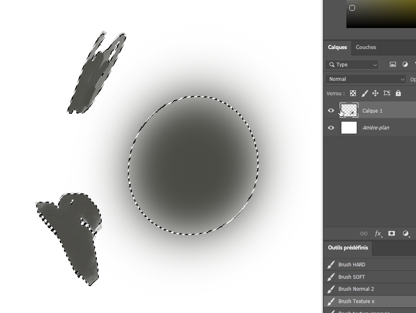Lock layer position with the move icon

click(x=375, y=94)
